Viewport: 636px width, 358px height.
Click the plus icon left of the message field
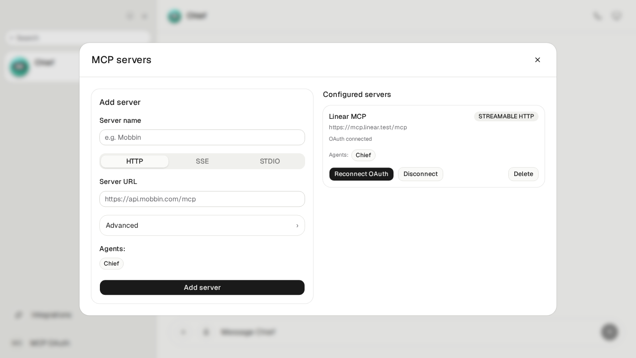point(183,332)
